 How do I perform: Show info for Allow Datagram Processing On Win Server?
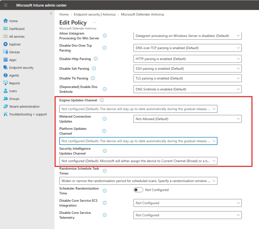pyautogui.click(x=104, y=36)
